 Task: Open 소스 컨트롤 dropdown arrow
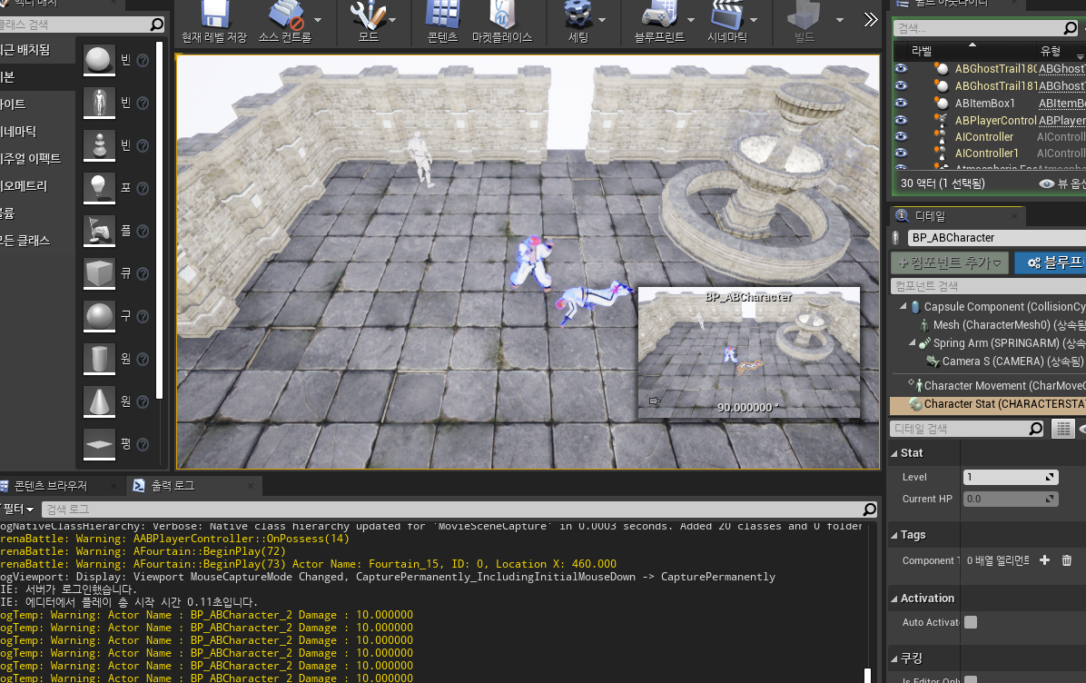318,20
